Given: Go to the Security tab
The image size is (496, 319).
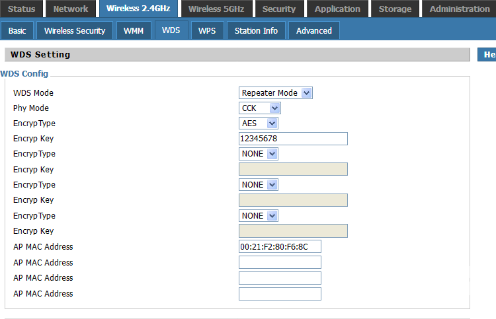Looking at the screenshot, I should click(x=278, y=9).
